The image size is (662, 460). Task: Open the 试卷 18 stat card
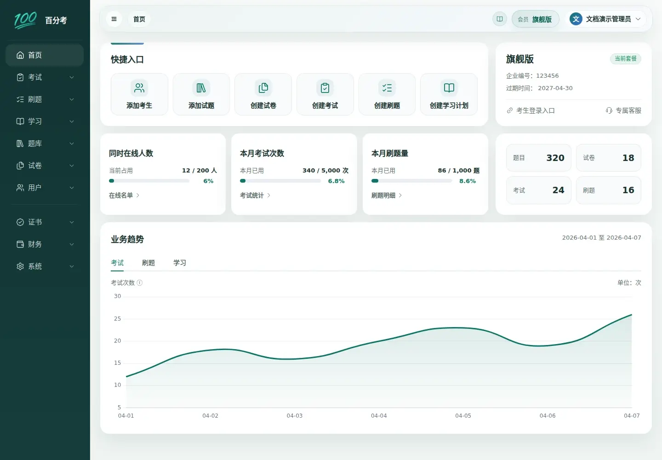point(609,158)
